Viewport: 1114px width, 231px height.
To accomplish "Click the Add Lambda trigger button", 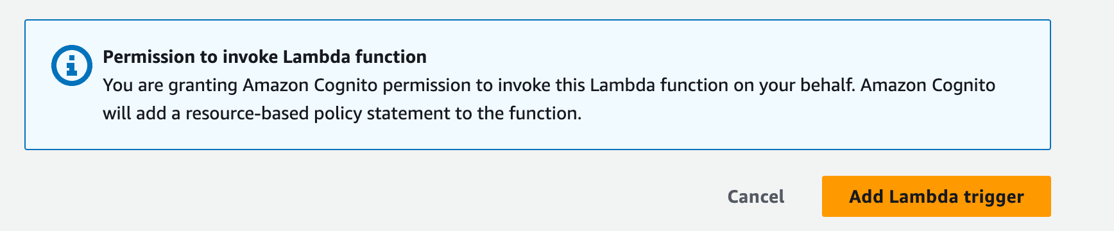I will click(936, 196).
